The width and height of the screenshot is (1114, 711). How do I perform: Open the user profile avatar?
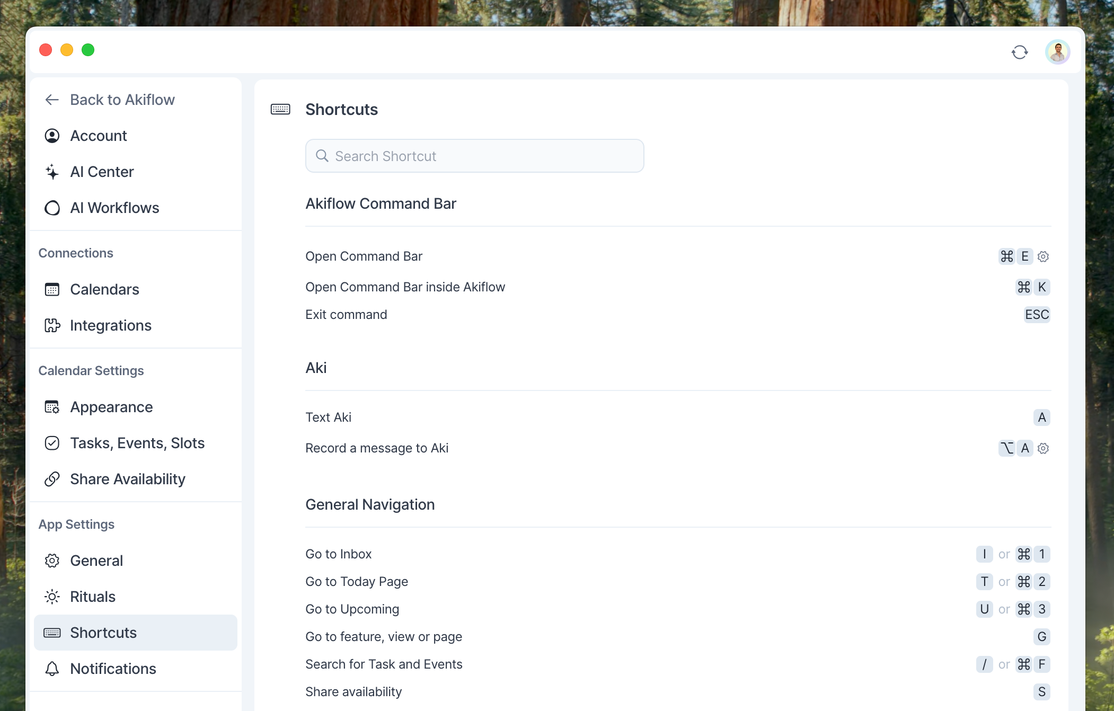point(1057,52)
